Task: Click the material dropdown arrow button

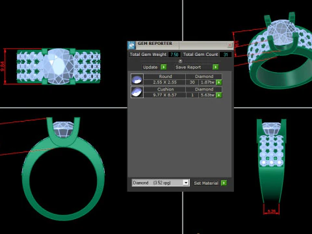Action: click(x=186, y=183)
